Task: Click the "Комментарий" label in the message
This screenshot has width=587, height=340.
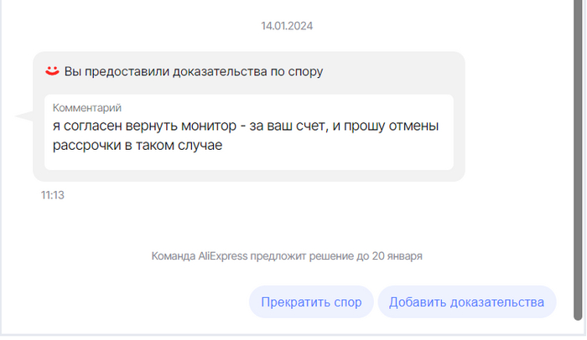Action: 87,108
